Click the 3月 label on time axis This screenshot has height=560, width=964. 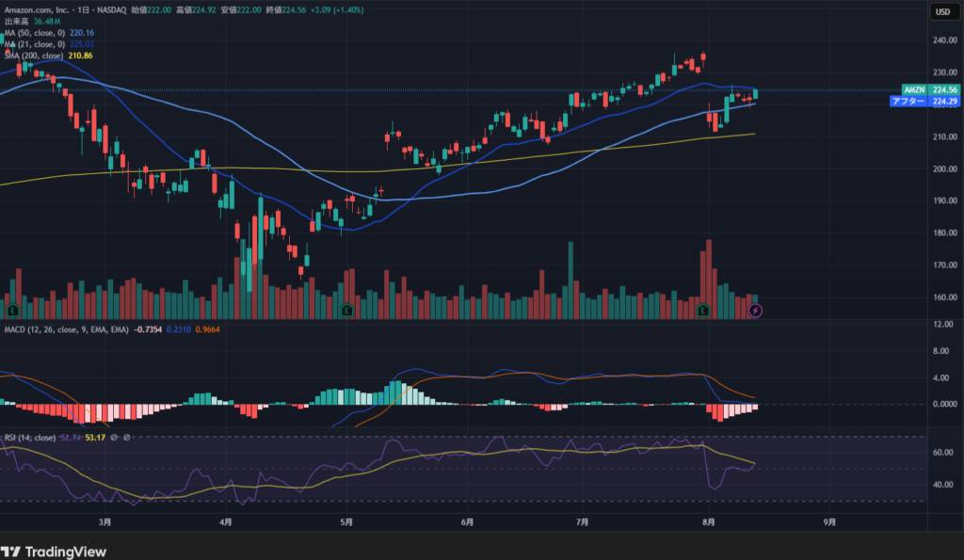(105, 522)
